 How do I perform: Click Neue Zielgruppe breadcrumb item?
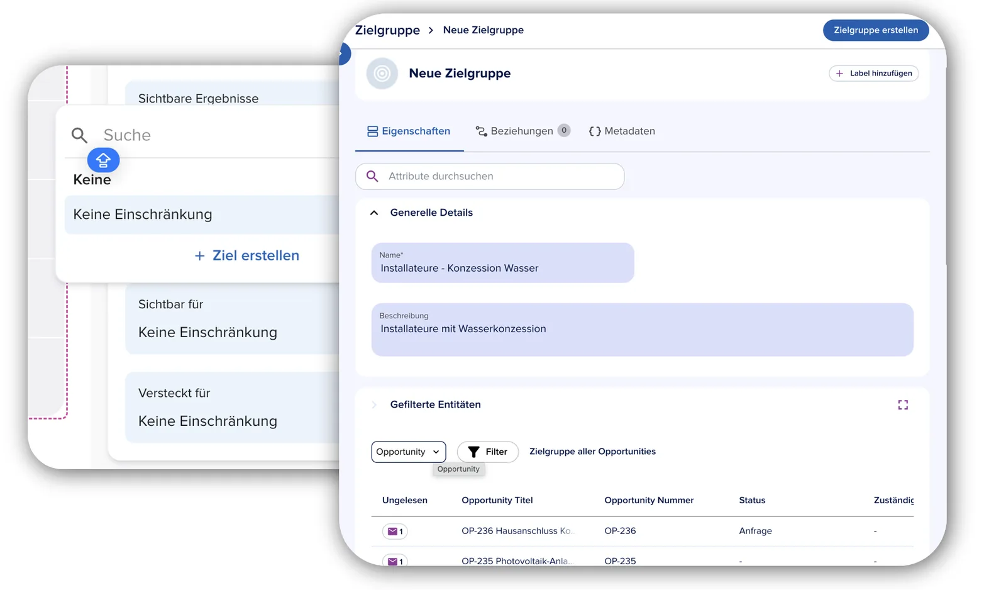coord(483,30)
